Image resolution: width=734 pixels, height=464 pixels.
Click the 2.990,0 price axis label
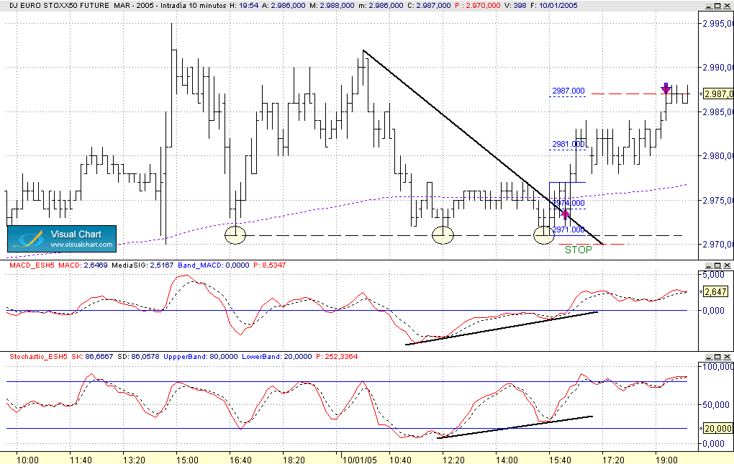pos(717,68)
